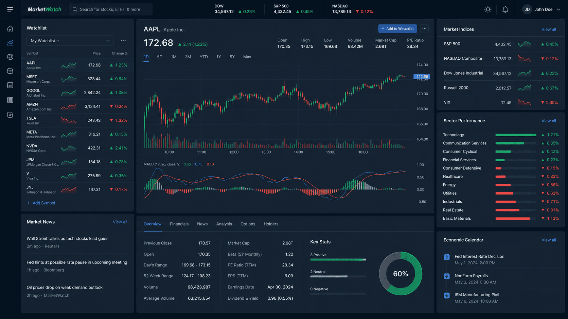
Task: Click the NonFarm Payrolls calendar icon
Action: (447, 276)
